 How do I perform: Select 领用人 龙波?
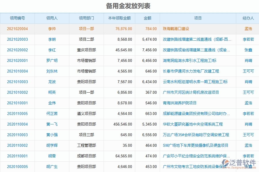[52, 82]
